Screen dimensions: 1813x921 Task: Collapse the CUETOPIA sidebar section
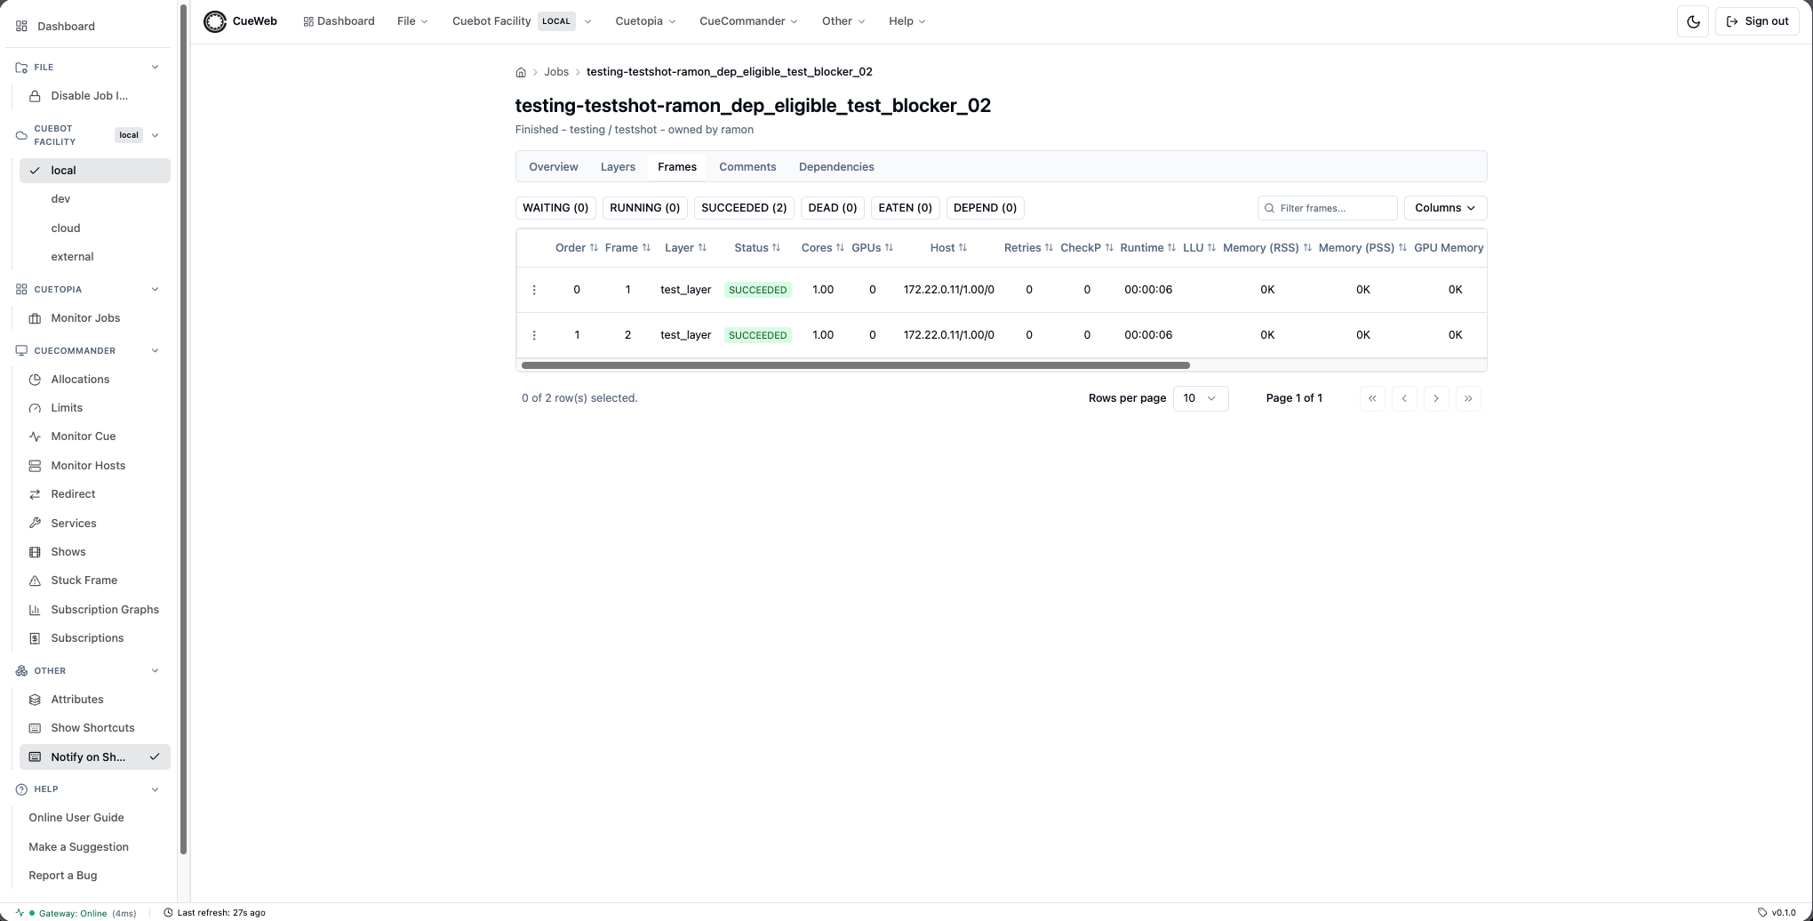coord(156,290)
